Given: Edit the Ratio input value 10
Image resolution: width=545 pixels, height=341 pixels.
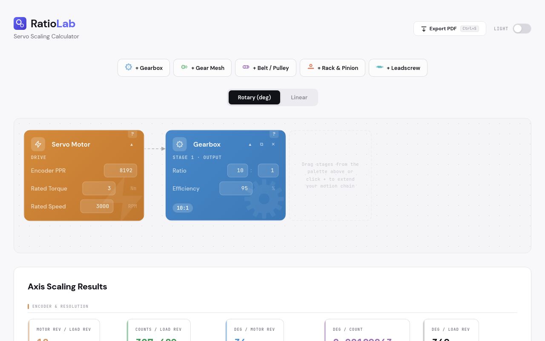Looking at the screenshot, I should (238, 170).
